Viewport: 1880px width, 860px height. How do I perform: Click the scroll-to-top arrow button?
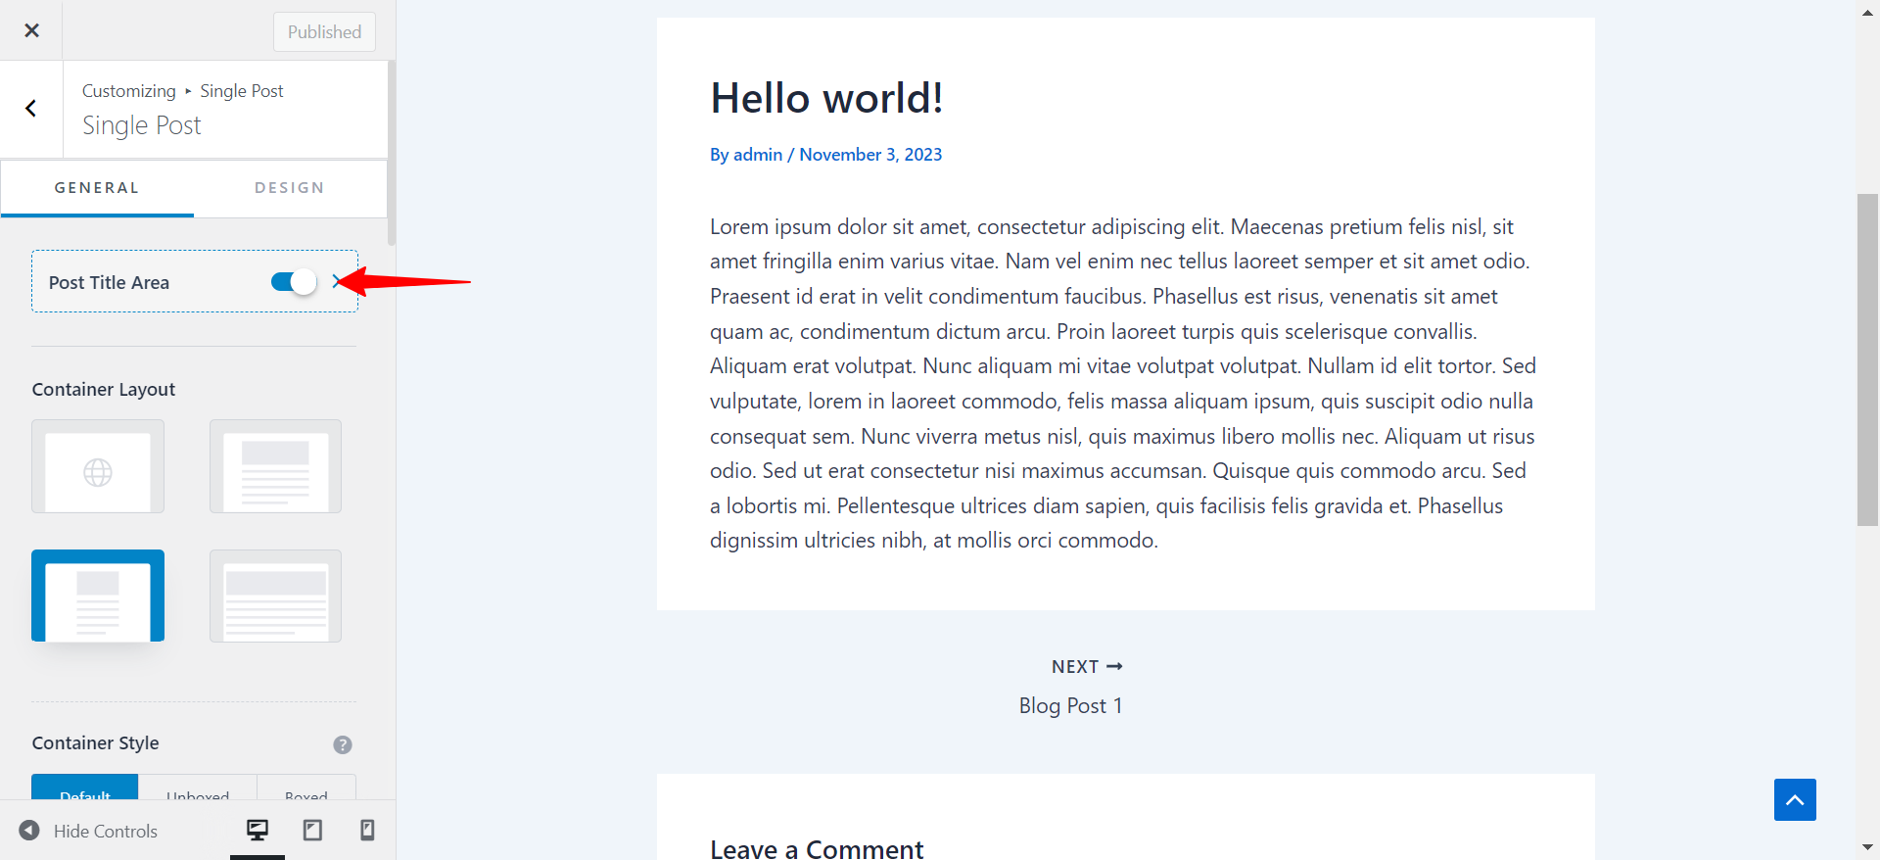(1795, 800)
